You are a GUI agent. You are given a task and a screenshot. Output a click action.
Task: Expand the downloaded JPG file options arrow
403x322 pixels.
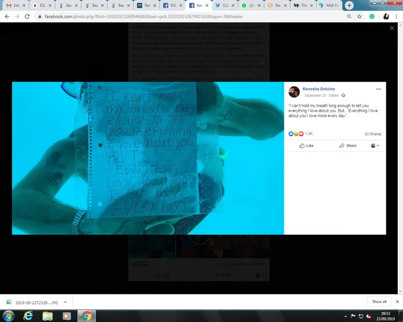click(x=64, y=301)
